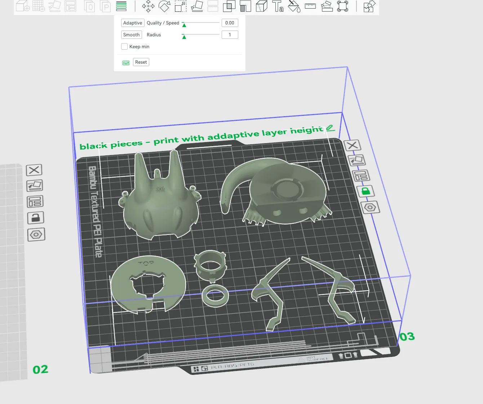Adjust the Quality / Speed slider handle
This screenshot has width=483, height=404.
coord(184,25)
